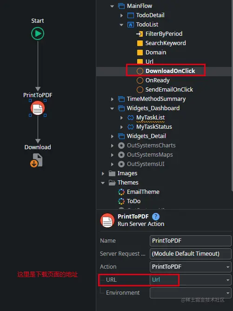Open the SendEmailOnClick action

click(x=165, y=90)
